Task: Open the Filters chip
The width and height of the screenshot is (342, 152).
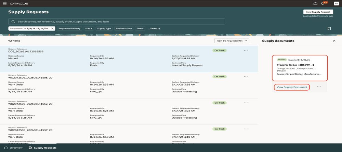Action: [140, 29]
